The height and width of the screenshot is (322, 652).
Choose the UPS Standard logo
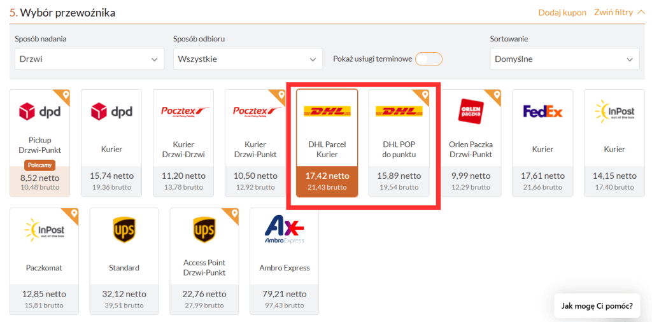(124, 230)
